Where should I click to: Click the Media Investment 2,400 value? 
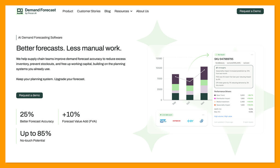(x=242, y=102)
